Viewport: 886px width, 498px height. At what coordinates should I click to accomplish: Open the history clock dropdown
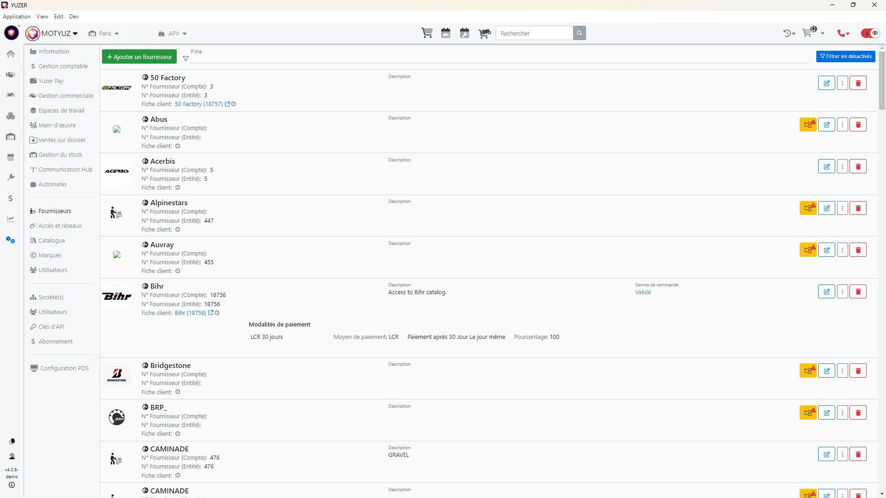tap(789, 33)
